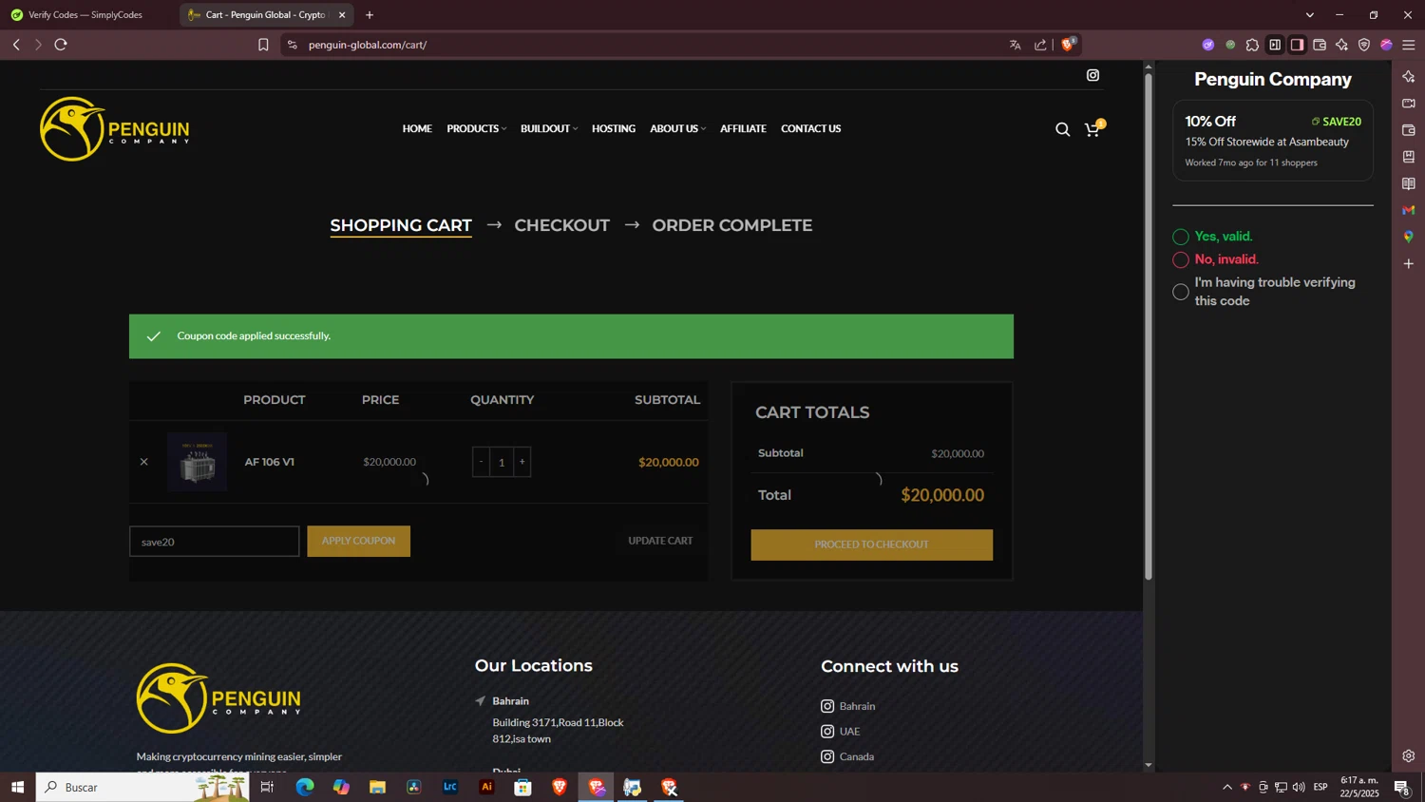The image size is (1425, 802).
Task: Open the Windows Start menu
Action: click(17, 787)
